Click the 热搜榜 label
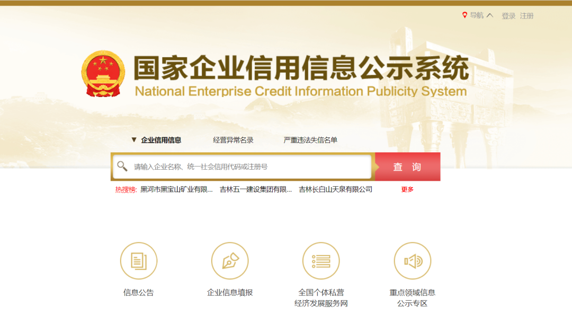 [x=126, y=189]
